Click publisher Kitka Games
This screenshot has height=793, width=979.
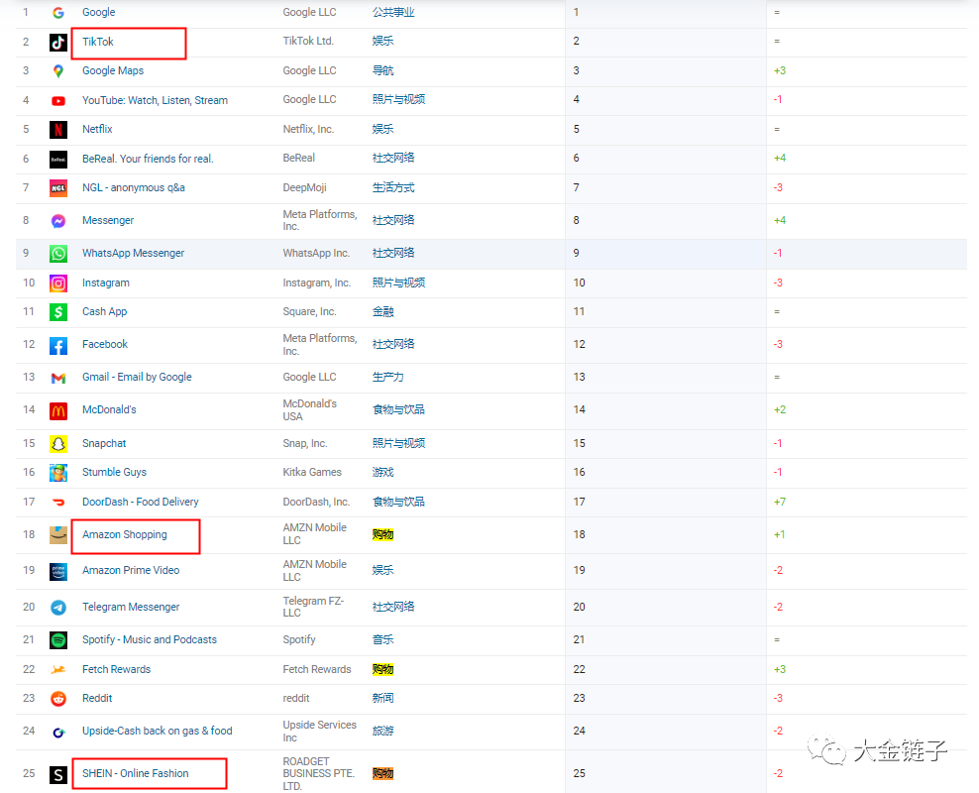coord(312,472)
